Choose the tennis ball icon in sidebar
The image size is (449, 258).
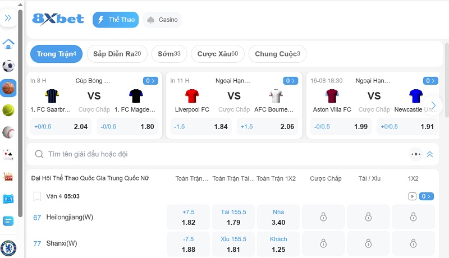tap(8, 110)
